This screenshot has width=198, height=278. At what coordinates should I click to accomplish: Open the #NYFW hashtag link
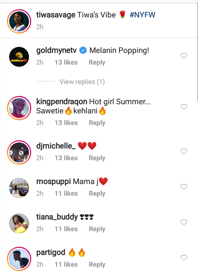142,15
